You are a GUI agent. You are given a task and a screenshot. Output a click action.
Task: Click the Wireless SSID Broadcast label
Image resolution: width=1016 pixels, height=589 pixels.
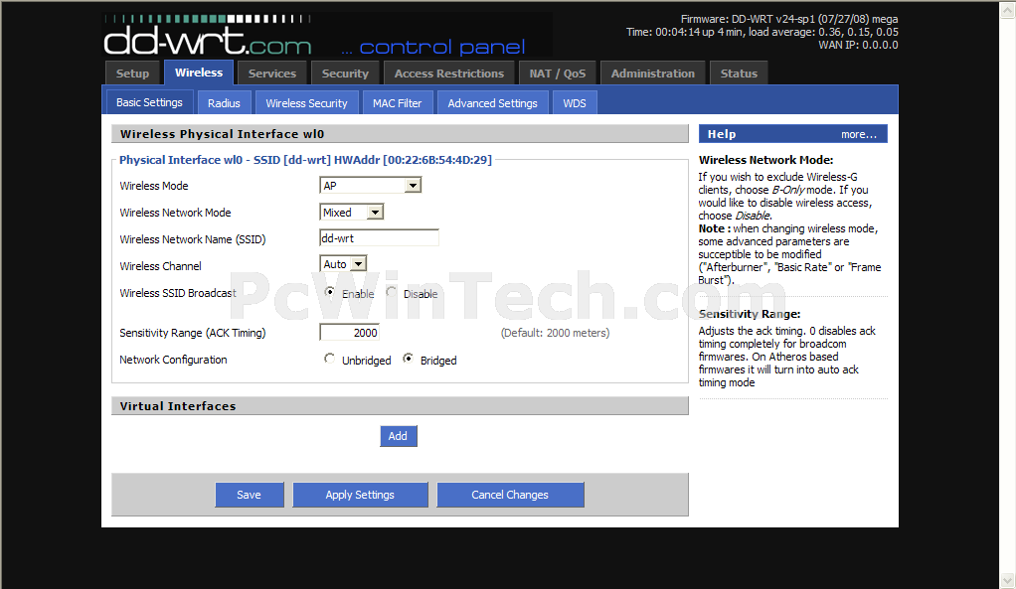[178, 293]
